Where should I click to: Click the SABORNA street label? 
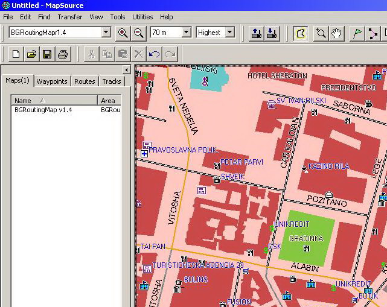(352, 107)
